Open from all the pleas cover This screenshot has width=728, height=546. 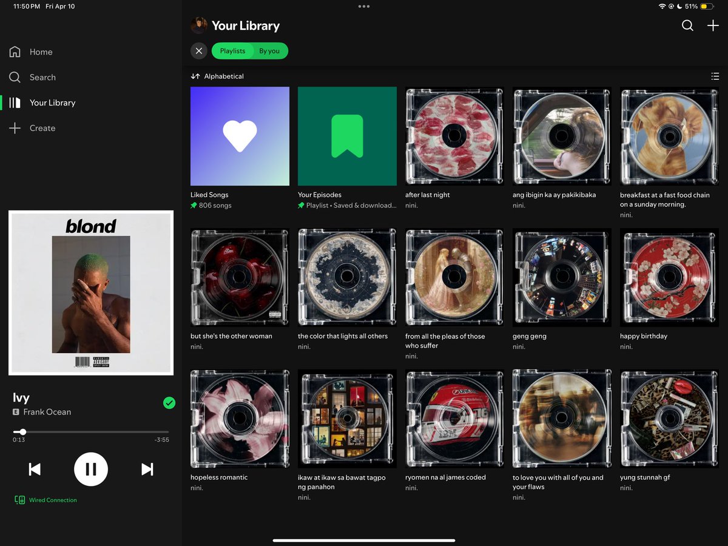454,277
